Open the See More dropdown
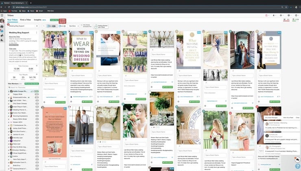The width and height of the screenshot is (301, 171). (x=74, y=26)
